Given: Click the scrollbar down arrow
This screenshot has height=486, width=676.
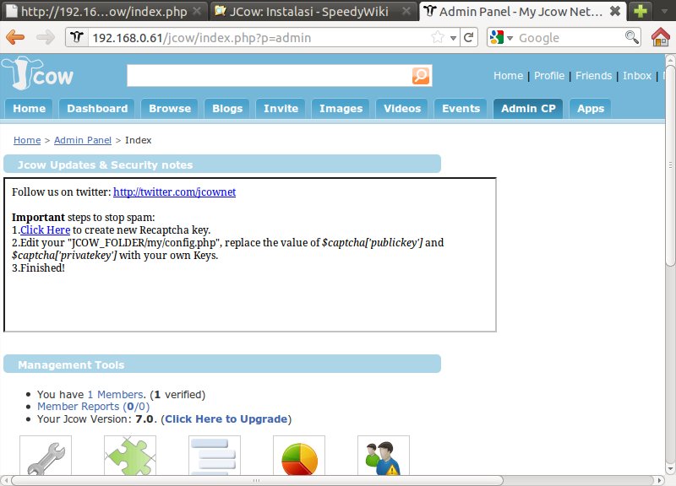Looking at the screenshot, I should pyautogui.click(x=670, y=469).
